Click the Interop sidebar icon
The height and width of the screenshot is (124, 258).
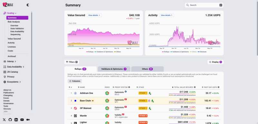[x=5, y=61]
